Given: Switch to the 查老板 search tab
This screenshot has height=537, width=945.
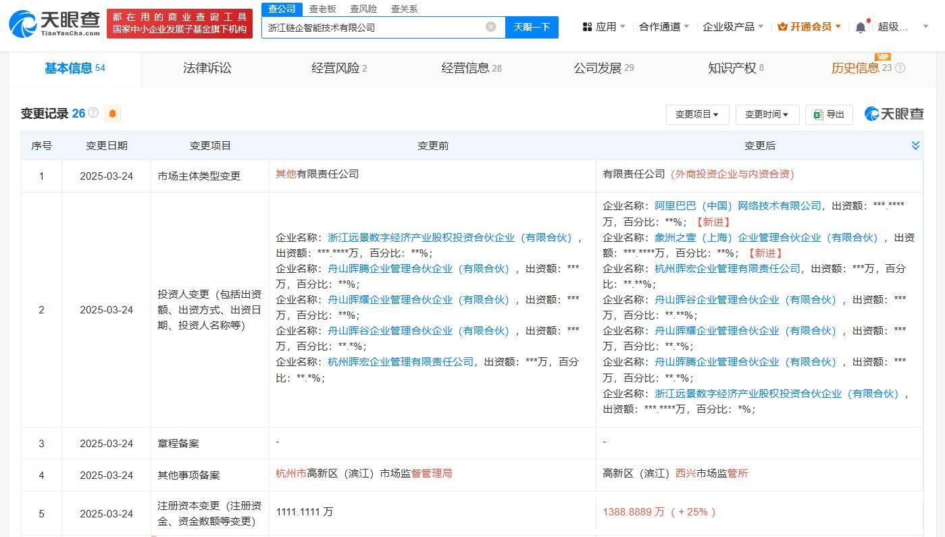Looking at the screenshot, I should pyautogui.click(x=322, y=9).
